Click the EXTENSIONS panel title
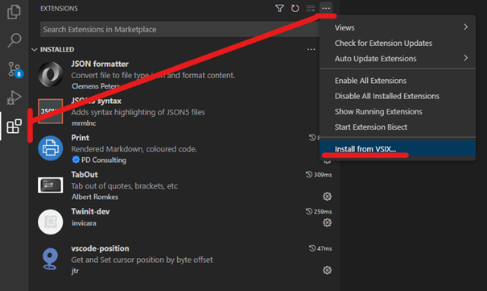This screenshot has width=487, height=291. click(59, 8)
